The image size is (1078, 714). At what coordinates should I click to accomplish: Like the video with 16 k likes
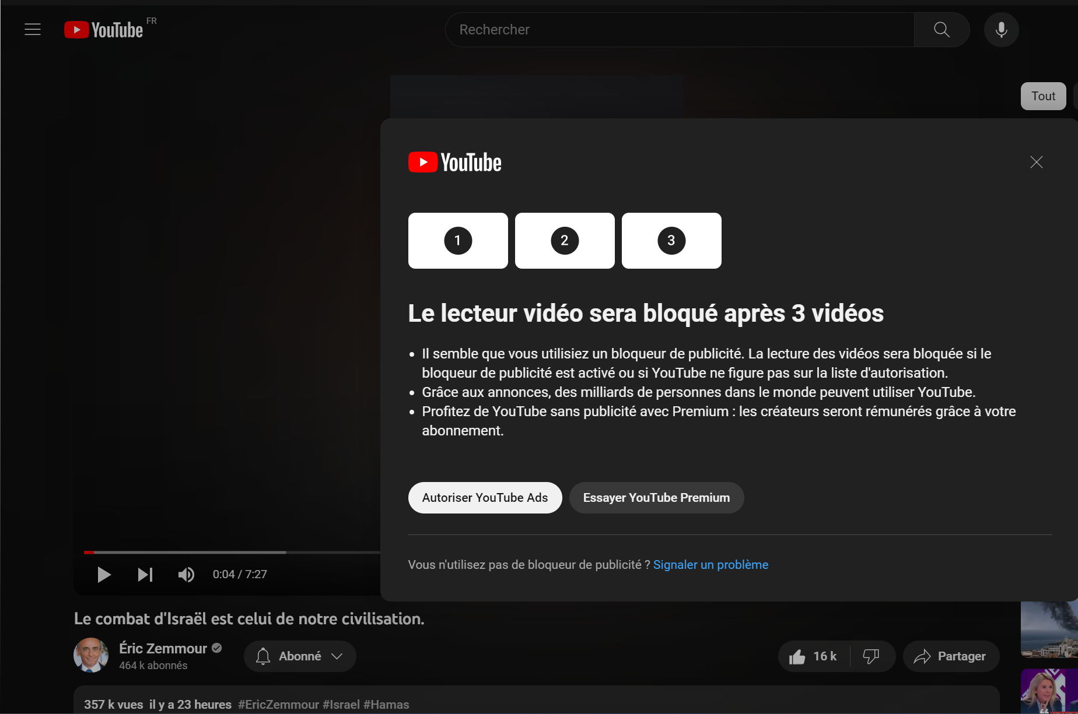[x=813, y=656]
